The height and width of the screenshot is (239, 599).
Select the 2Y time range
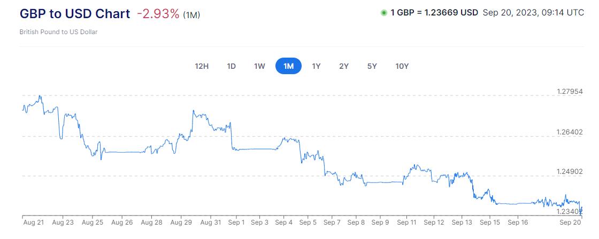[344, 66]
